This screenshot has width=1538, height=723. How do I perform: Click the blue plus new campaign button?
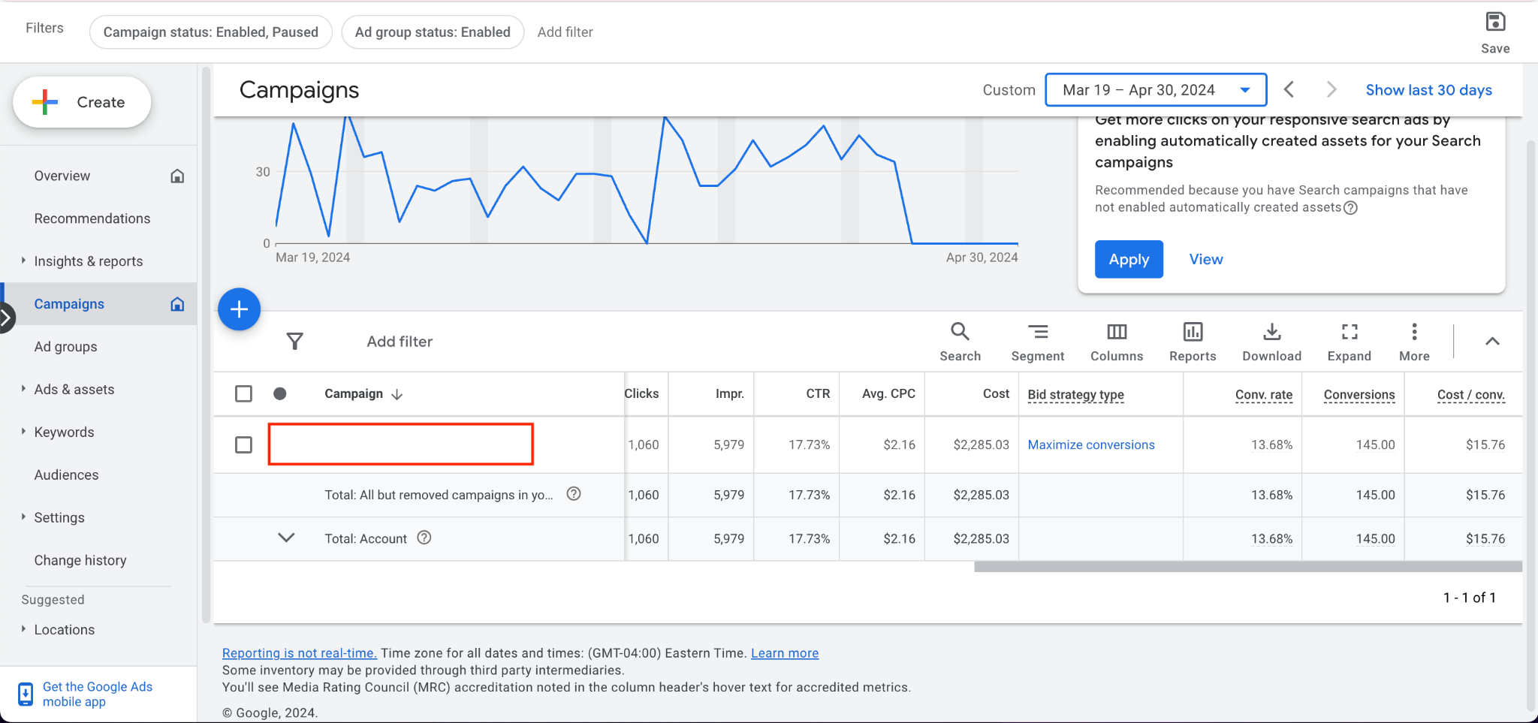point(239,309)
